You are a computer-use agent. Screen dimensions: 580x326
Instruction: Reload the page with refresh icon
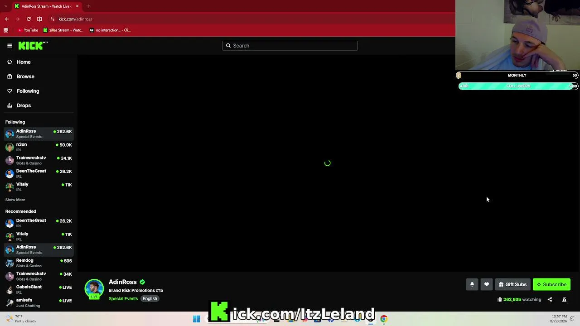29,19
